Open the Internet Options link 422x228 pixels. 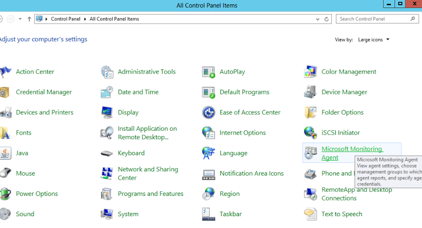coord(243,133)
